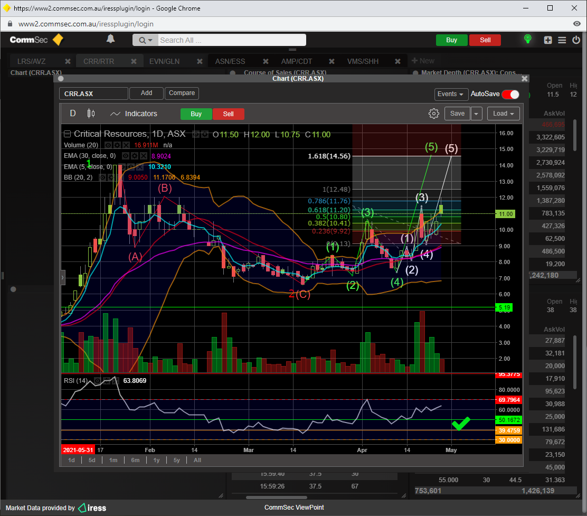The height and width of the screenshot is (516, 587).
Task: Switch to the AMP/CDT tab
Action: (297, 61)
